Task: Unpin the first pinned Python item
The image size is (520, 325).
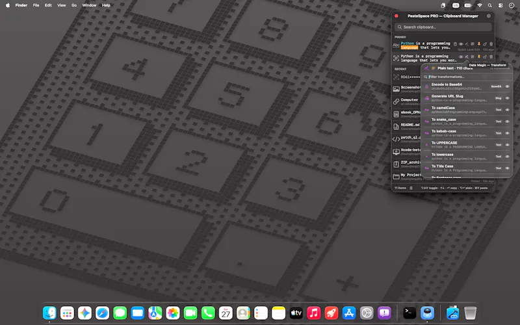Action: coord(479,44)
